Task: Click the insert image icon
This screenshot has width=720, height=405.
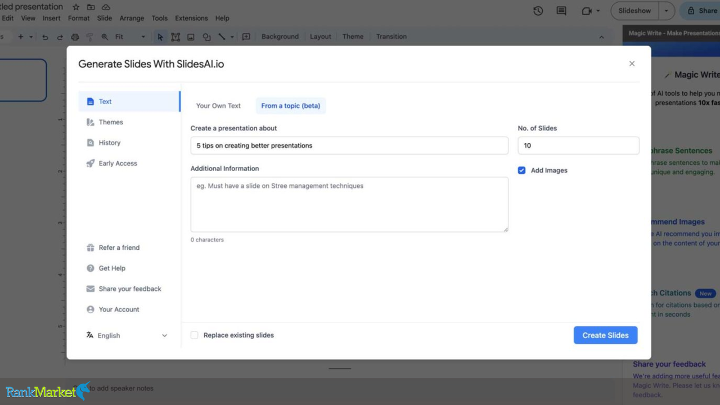Action: click(x=191, y=37)
